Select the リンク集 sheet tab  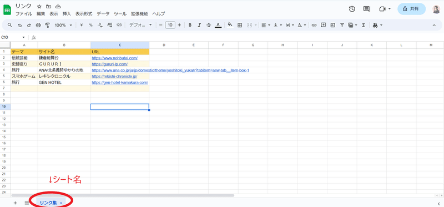tap(51, 203)
